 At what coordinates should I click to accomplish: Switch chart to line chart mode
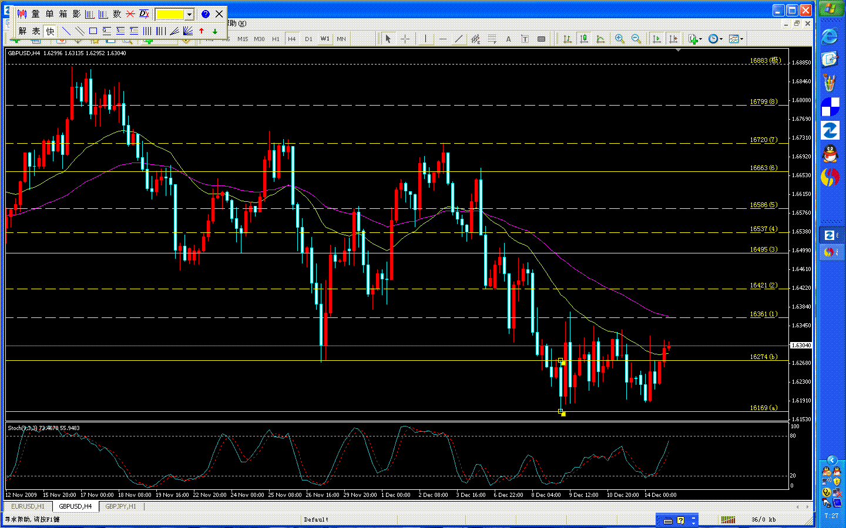(600, 39)
